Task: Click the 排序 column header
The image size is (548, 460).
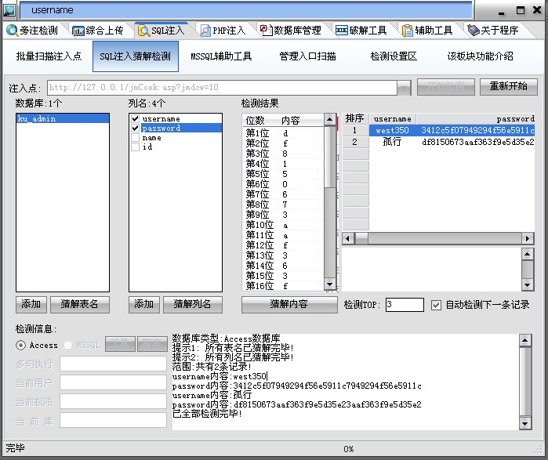Action: tap(355, 119)
